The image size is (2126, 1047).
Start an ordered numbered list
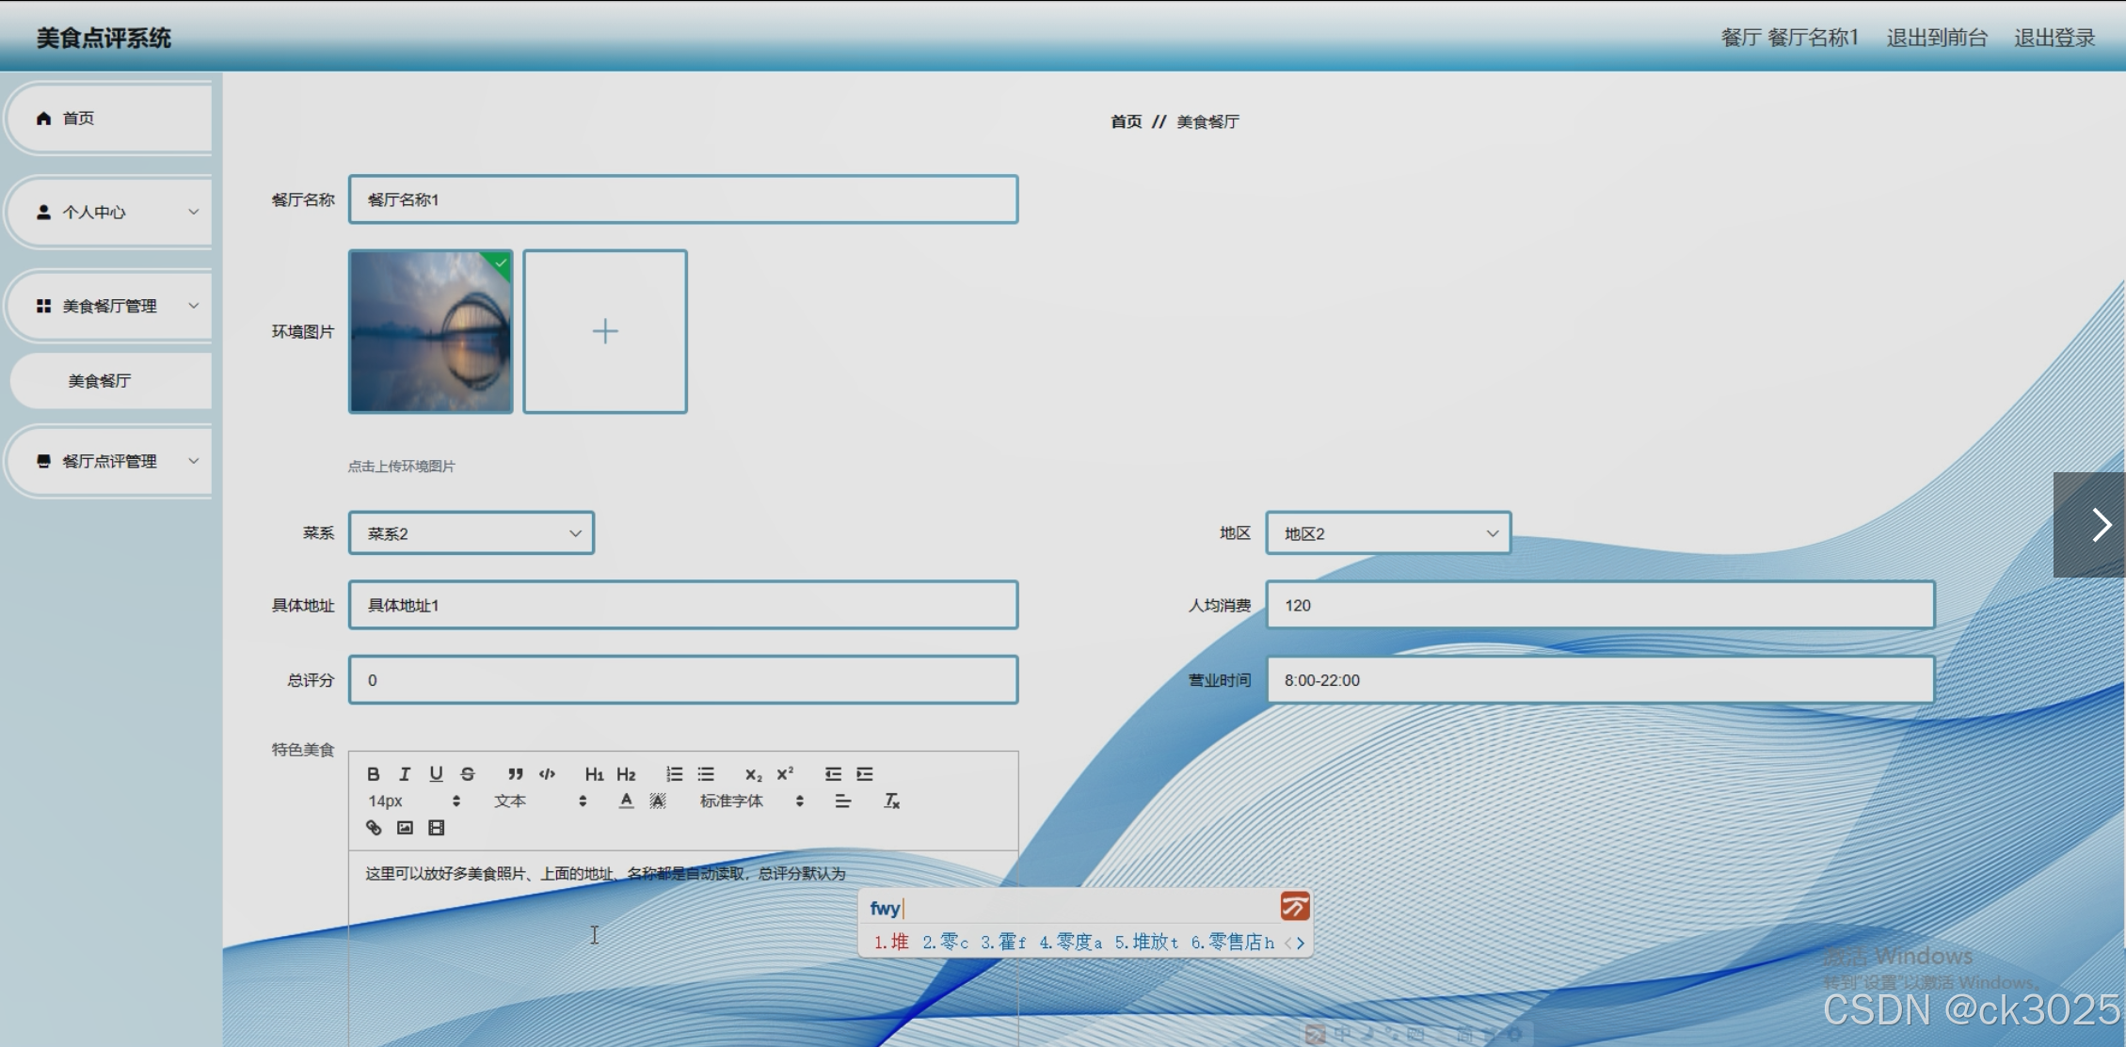[674, 773]
